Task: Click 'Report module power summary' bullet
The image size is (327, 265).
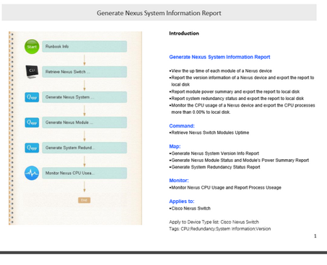Action: click(x=235, y=91)
